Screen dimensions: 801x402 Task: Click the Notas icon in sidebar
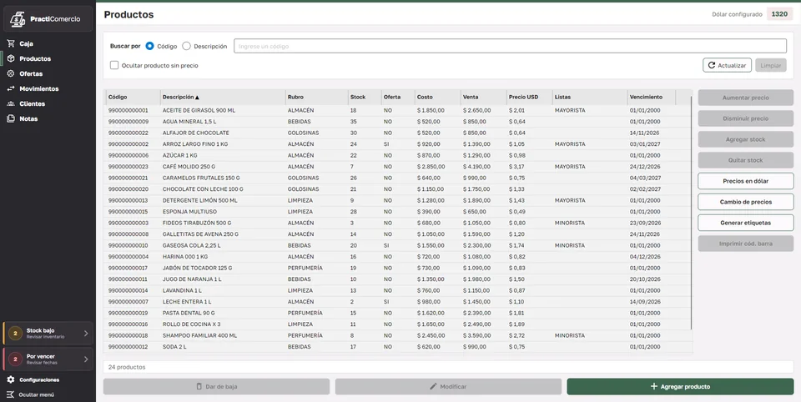click(11, 118)
